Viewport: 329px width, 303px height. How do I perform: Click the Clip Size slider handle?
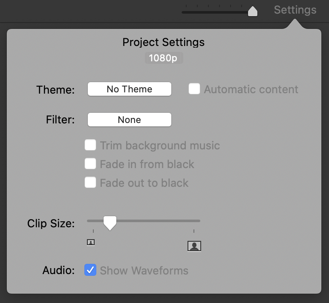[x=110, y=222]
